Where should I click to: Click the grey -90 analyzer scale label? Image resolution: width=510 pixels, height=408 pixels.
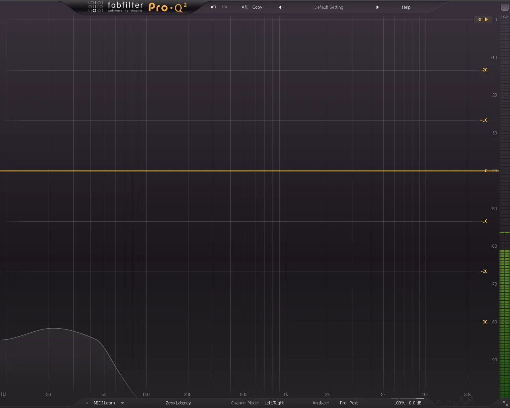pyautogui.click(x=494, y=360)
